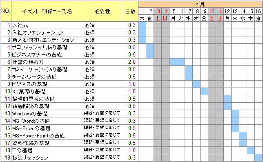Click 論理的思考の基礎 course name
The height and width of the screenshot is (162, 263).
[47, 99]
